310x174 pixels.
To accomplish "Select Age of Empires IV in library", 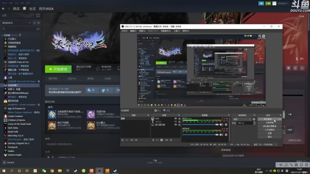I will [17, 109].
